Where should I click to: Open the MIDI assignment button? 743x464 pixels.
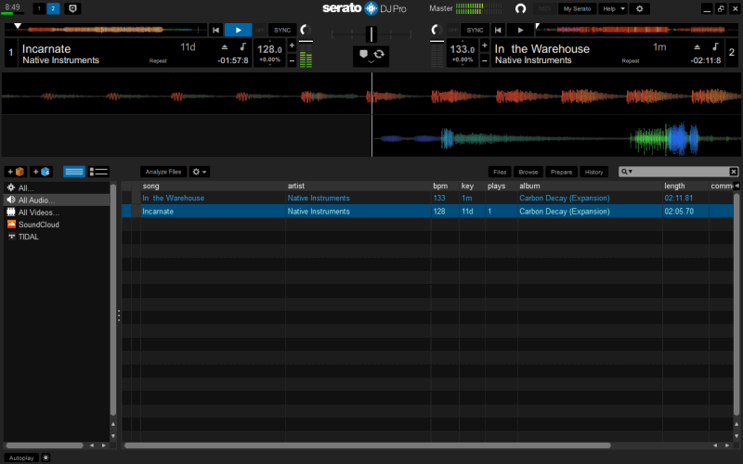(544, 8)
